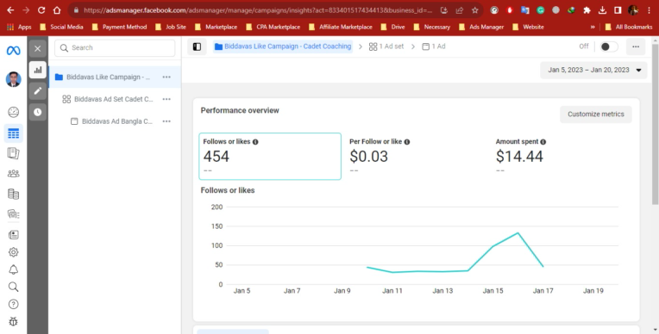Screen dimensions: 659x334
Task: Open the 1 Ad set breadcrumb
Action: tap(386, 46)
